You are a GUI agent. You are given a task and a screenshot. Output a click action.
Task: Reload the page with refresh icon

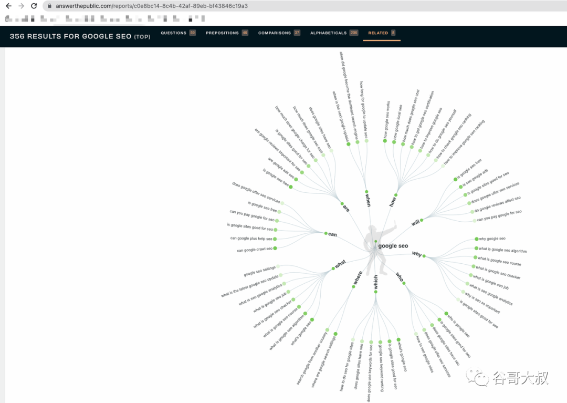(x=34, y=6)
